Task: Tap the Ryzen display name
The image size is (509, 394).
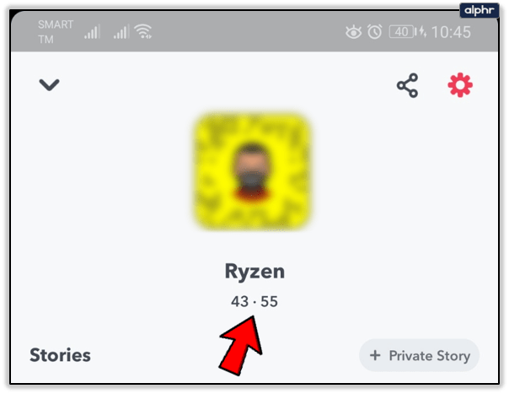Action: 254,272
